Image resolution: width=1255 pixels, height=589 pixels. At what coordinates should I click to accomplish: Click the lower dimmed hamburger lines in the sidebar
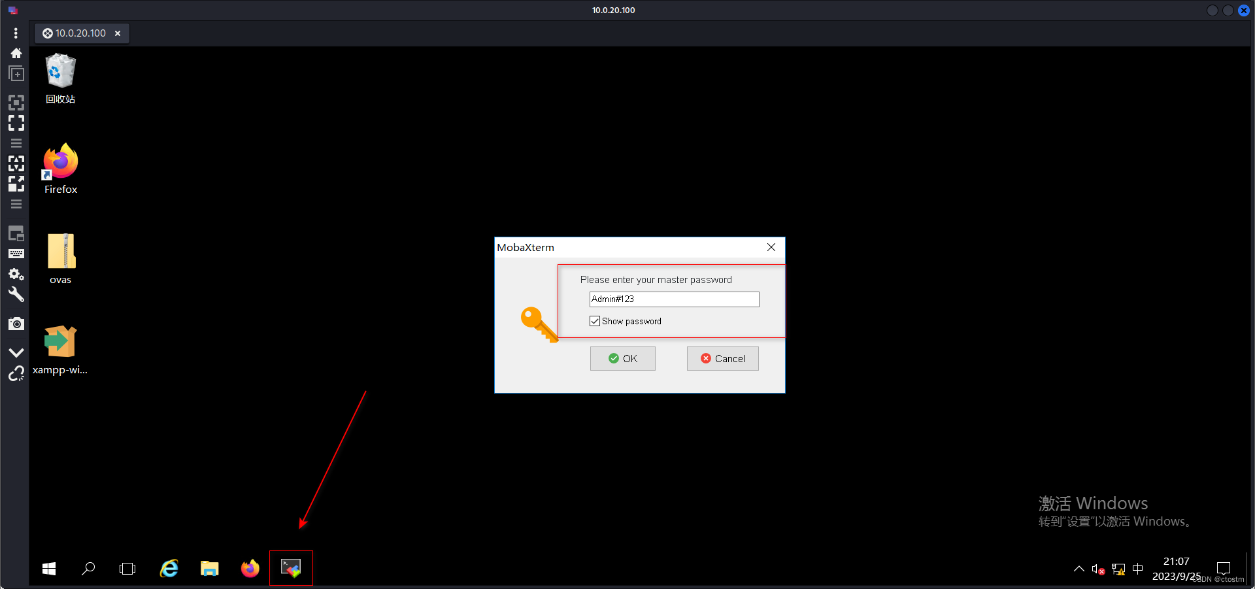(16, 204)
